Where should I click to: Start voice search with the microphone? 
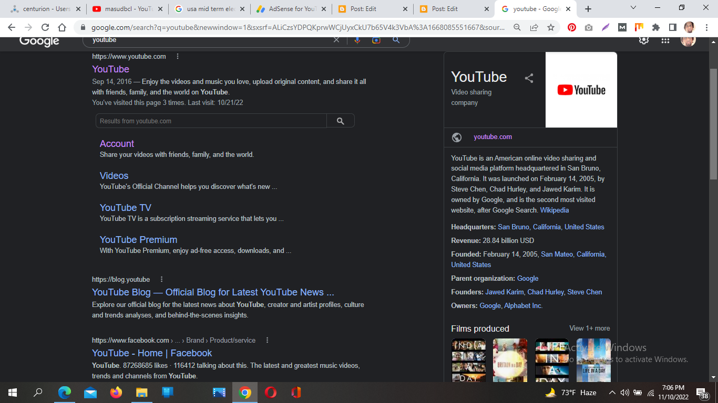[357, 40]
